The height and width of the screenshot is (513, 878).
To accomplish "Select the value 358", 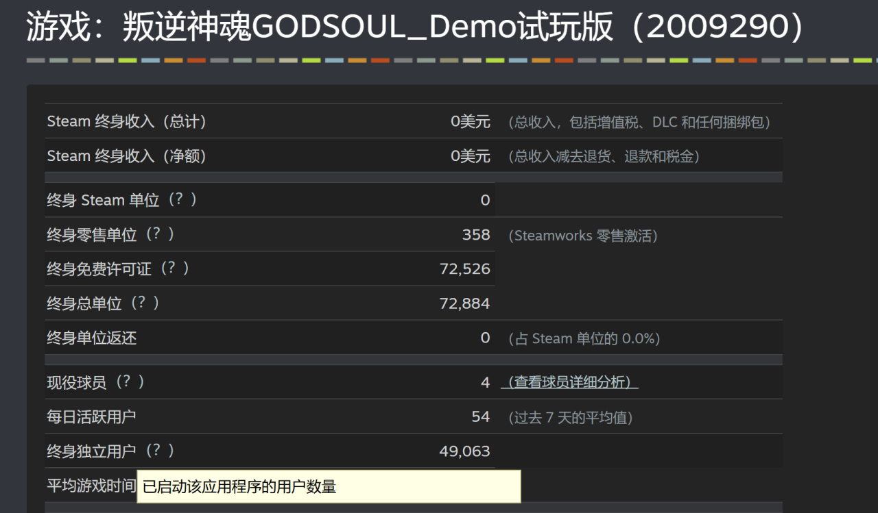I will (476, 235).
